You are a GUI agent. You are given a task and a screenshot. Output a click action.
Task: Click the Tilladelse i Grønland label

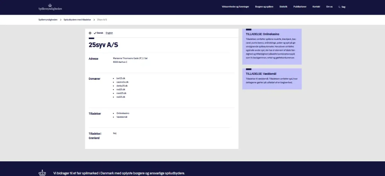(x=95, y=136)
